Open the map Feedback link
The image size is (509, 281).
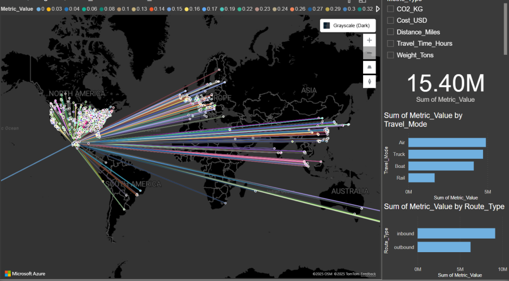click(368, 274)
